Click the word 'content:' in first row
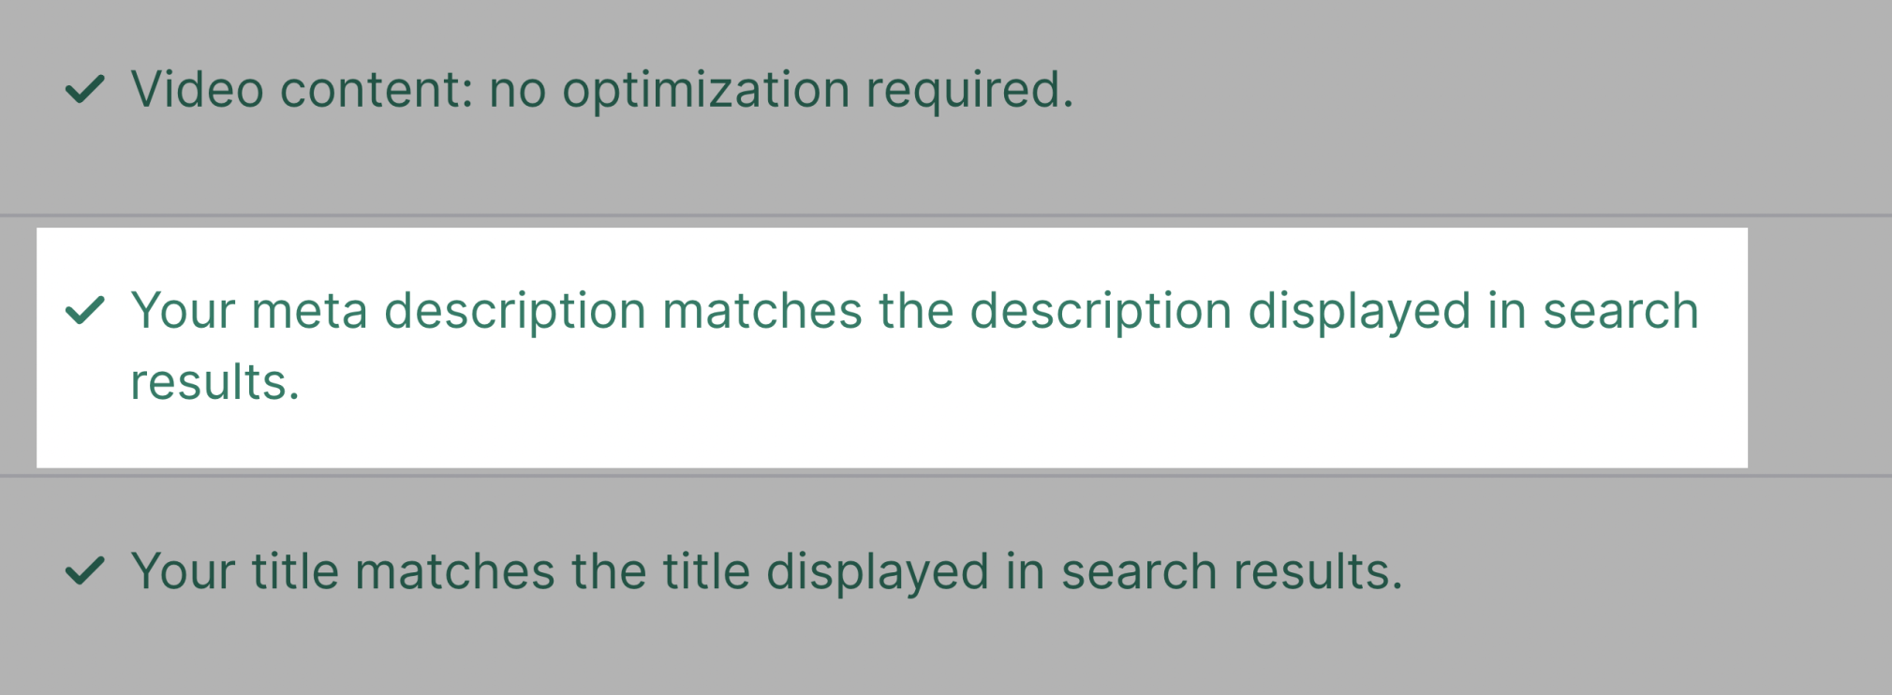 tap(377, 91)
